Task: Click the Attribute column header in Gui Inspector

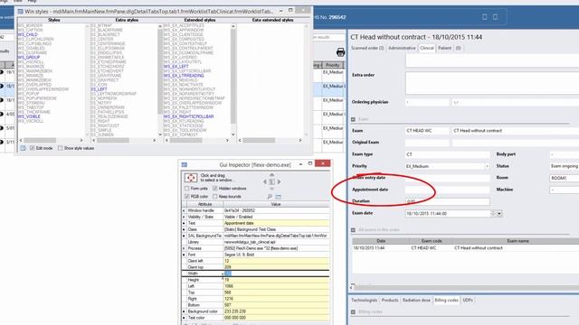Action: tap(204, 204)
